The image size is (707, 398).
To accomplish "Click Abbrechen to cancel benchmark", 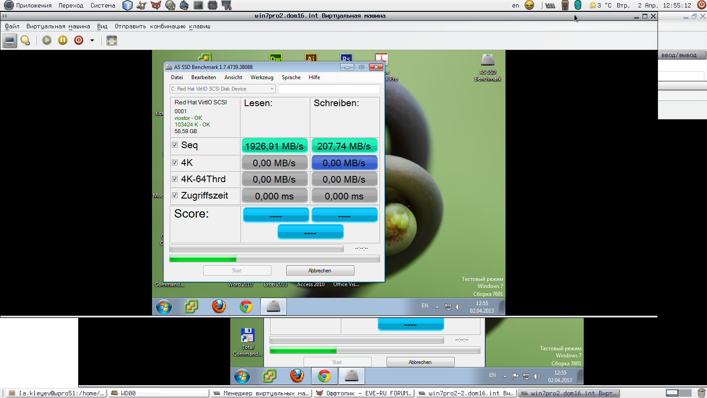I will click(320, 271).
